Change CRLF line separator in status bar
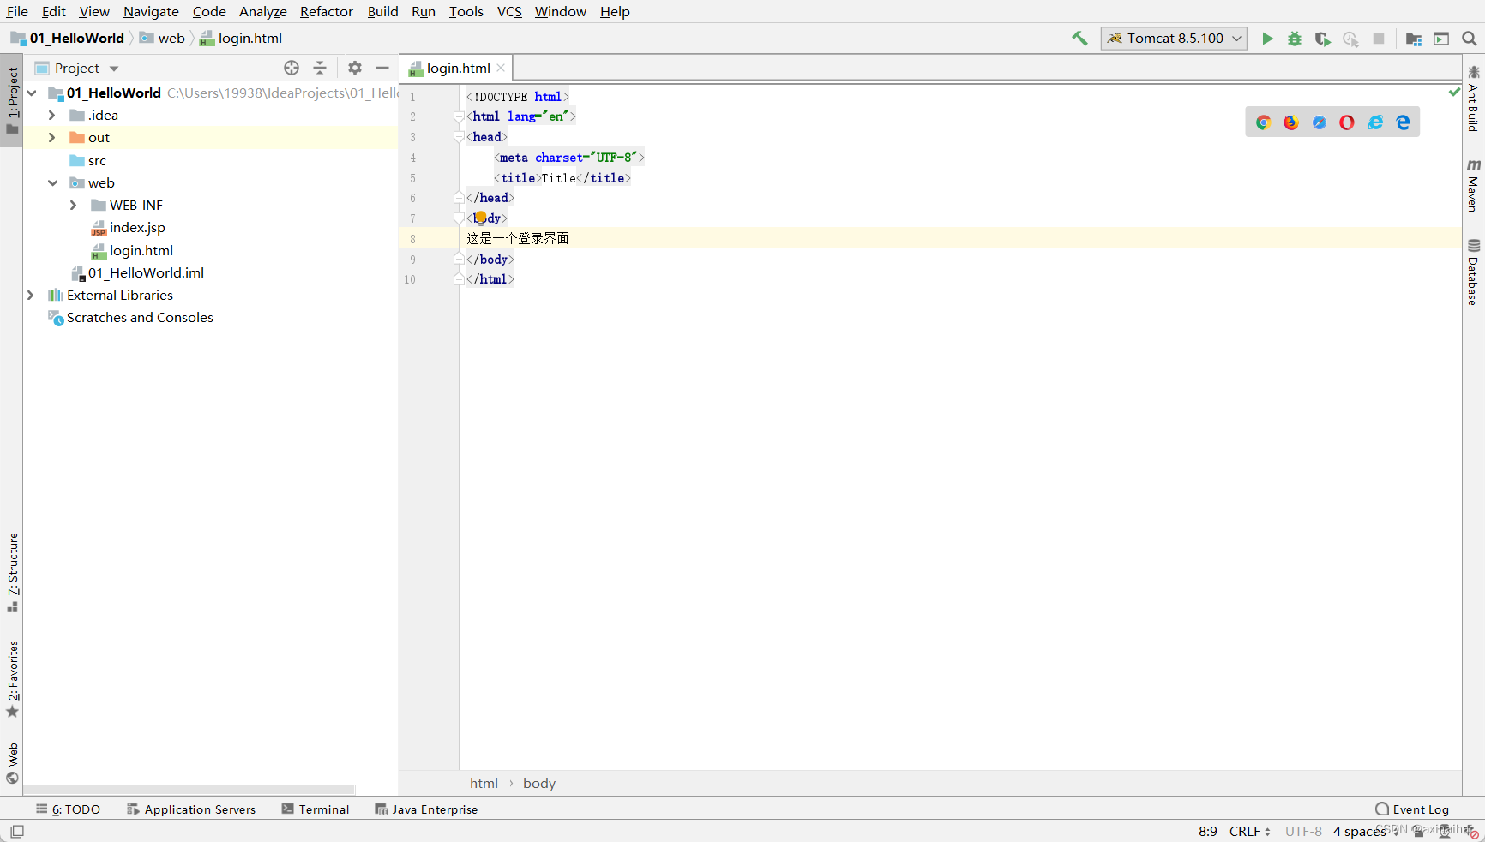 pyautogui.click(x=1250, y=832)
